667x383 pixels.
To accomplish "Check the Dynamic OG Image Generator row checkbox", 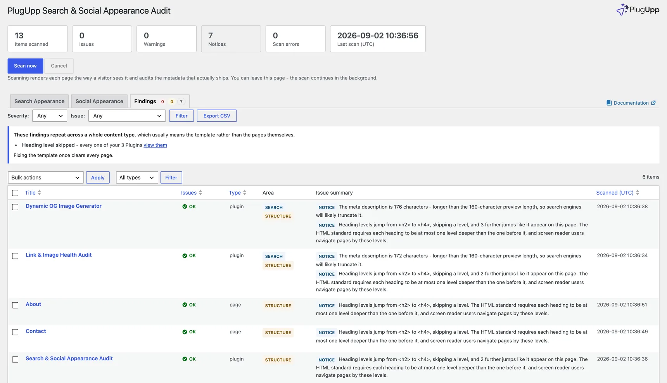I will coord(15,207).
